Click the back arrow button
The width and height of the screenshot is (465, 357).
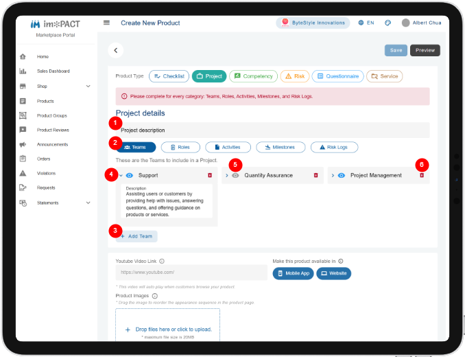(116, 50)
